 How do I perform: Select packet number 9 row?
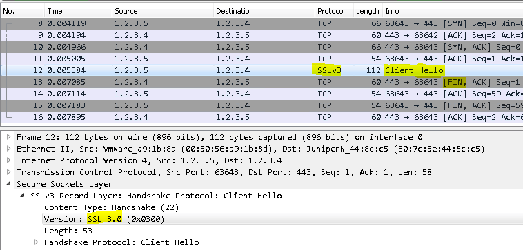[x=261, y=35]
